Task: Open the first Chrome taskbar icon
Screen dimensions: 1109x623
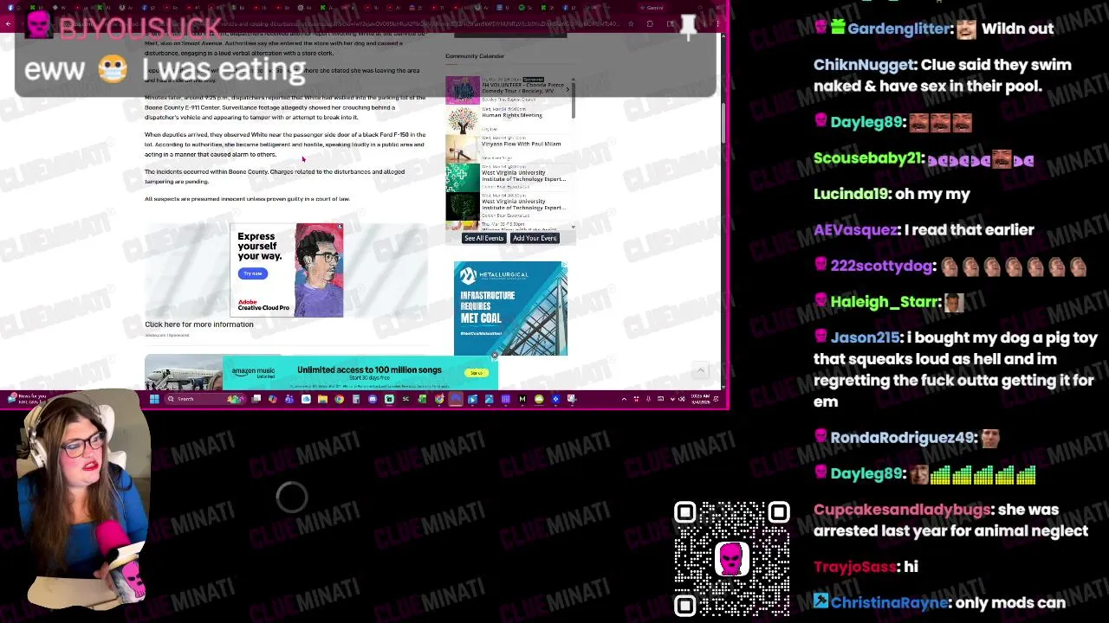Action: pos(339,399)
